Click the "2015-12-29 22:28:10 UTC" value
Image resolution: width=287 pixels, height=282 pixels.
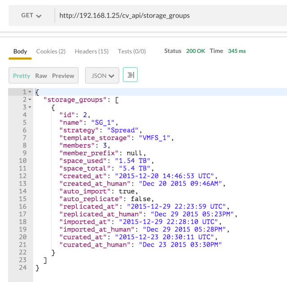click(169, 222)
